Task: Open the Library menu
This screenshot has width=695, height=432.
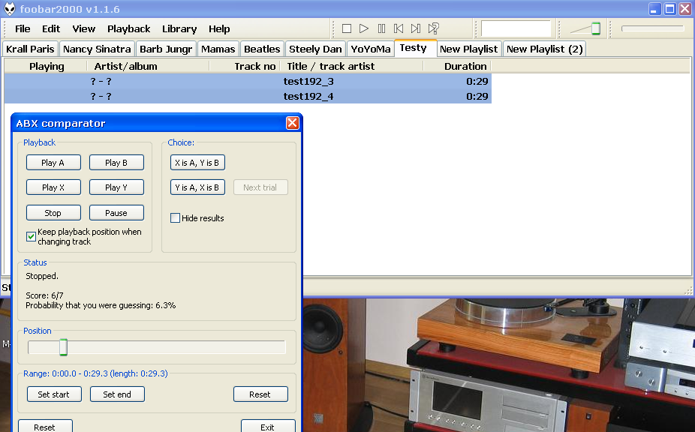Action: 179,28
